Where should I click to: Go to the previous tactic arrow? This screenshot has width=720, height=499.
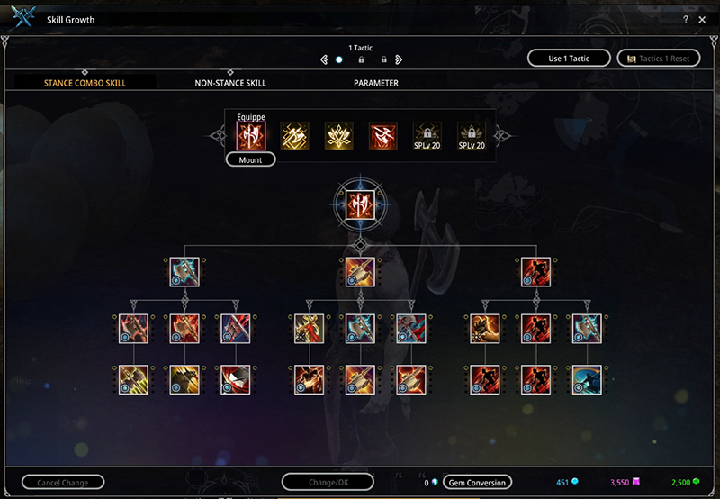(324, 59)
